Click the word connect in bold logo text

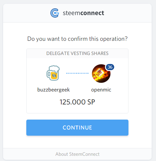click(x=92, y=13)
